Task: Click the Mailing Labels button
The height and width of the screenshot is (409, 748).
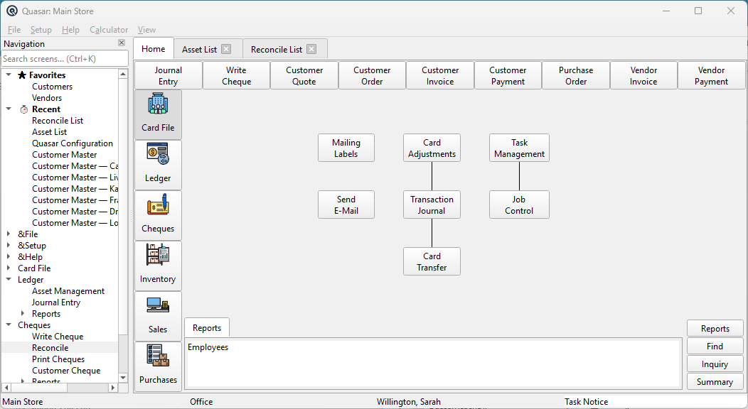Action: click(x=346, y=148)
